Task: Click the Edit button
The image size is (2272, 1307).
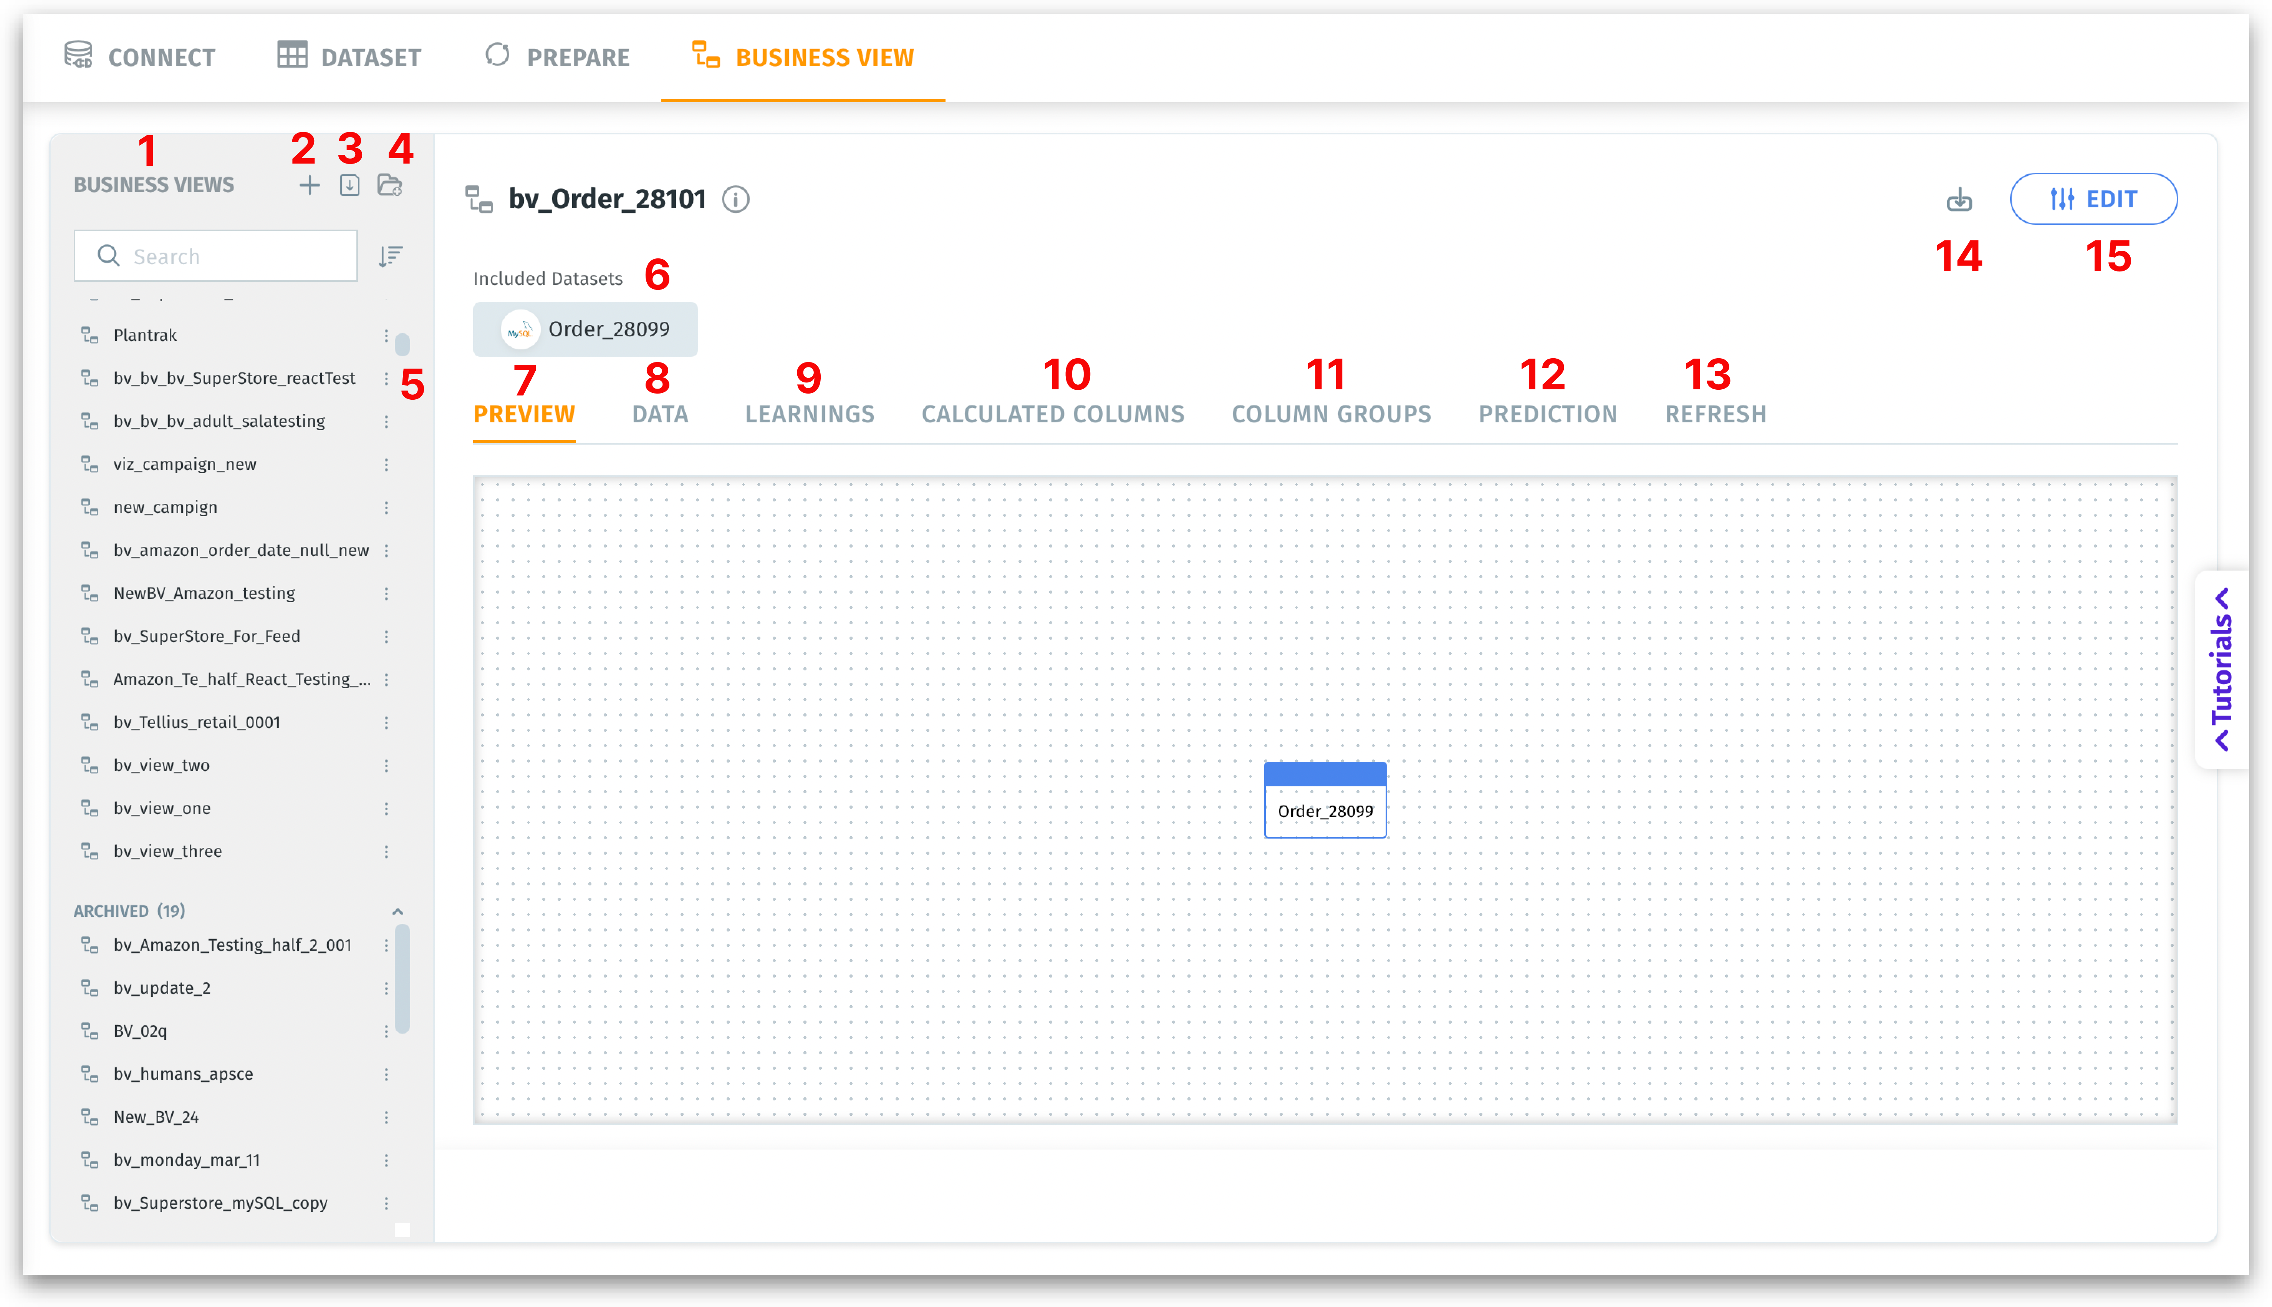Action: [2093, 199]
